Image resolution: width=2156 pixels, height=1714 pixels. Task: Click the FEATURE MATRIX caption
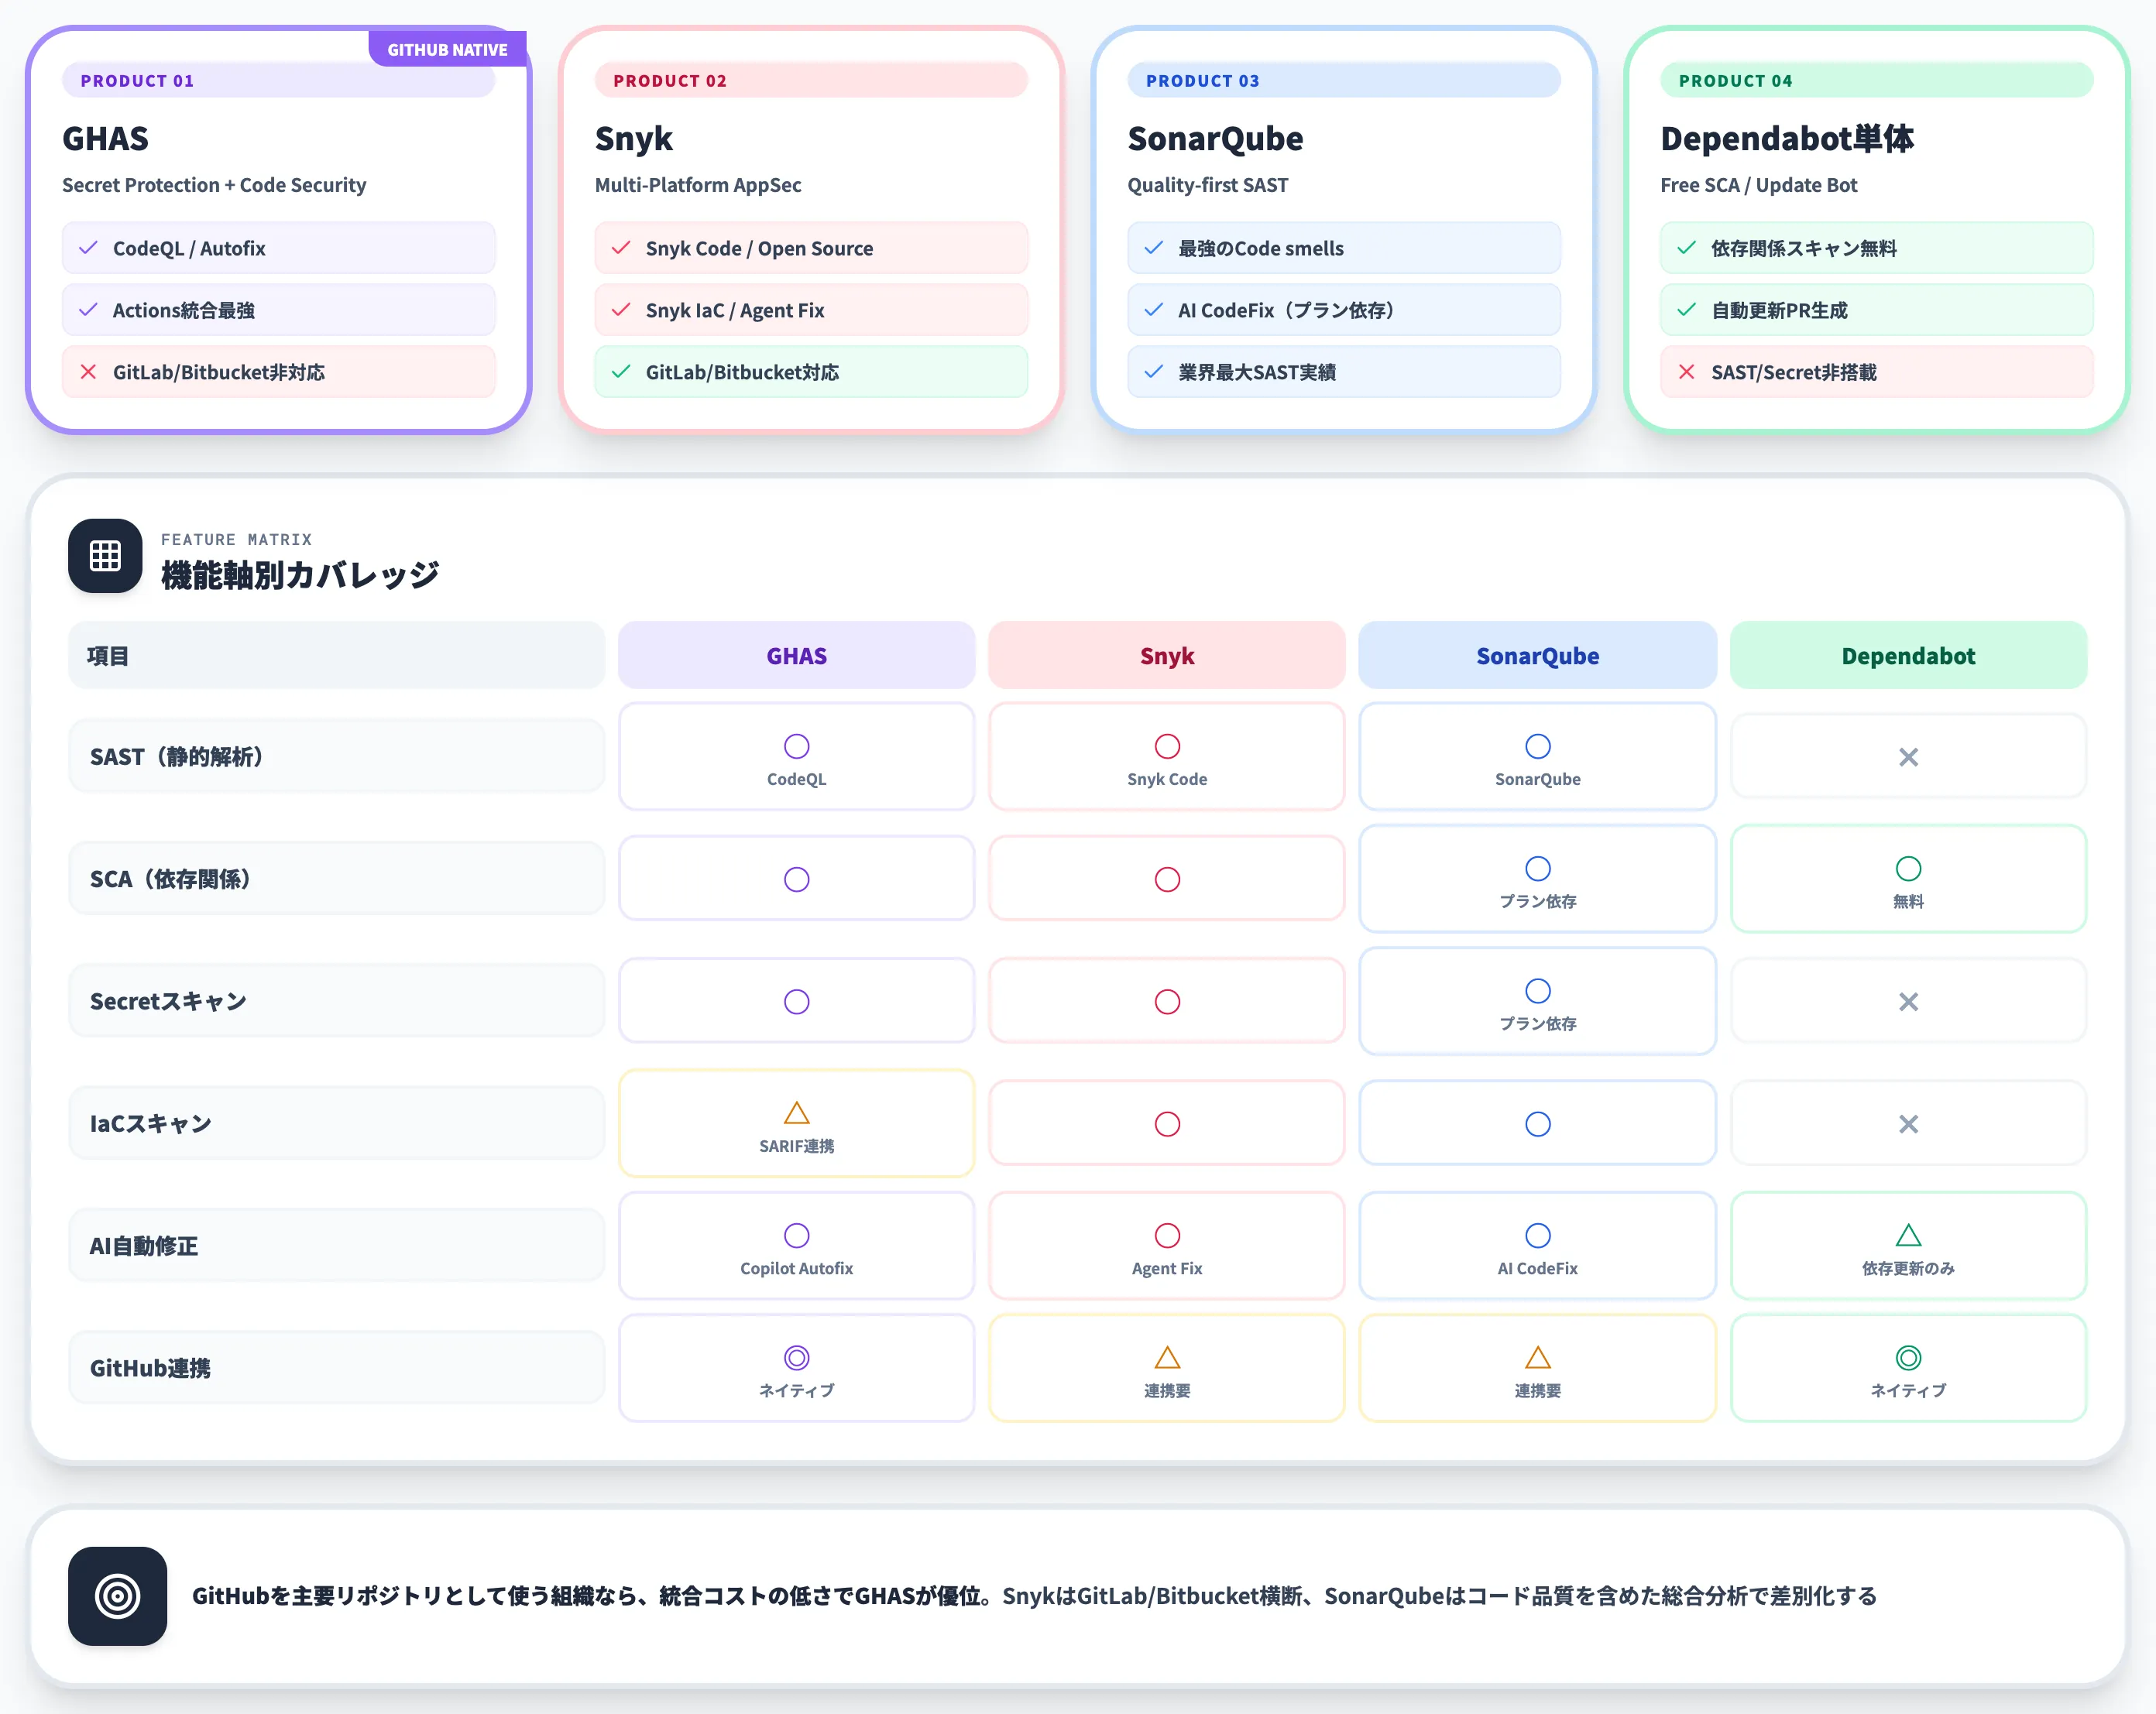tap(236, 540)
